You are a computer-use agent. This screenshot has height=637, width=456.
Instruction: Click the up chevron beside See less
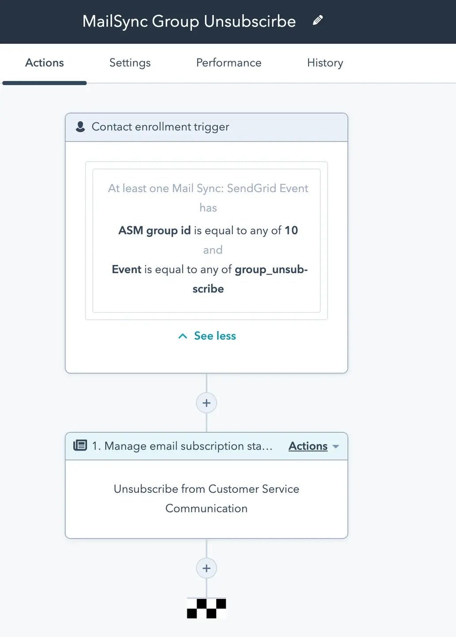[182, 336]
